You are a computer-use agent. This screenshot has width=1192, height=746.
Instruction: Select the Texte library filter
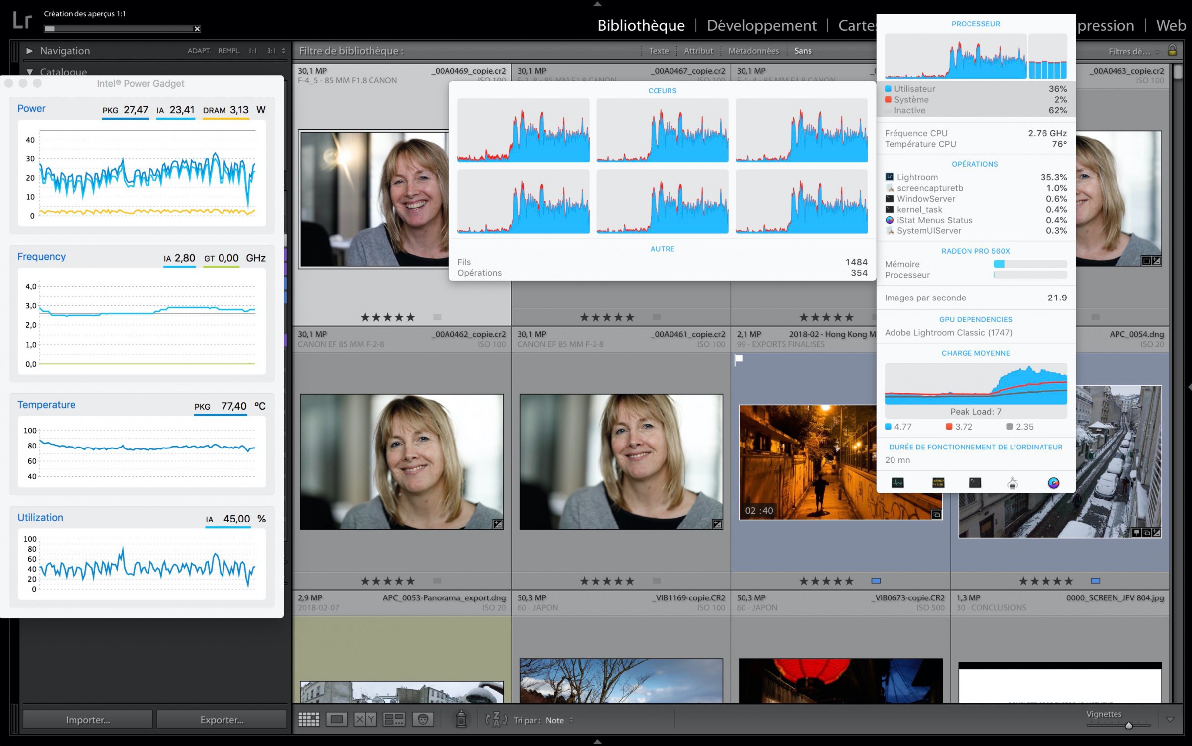coord(659,51)
